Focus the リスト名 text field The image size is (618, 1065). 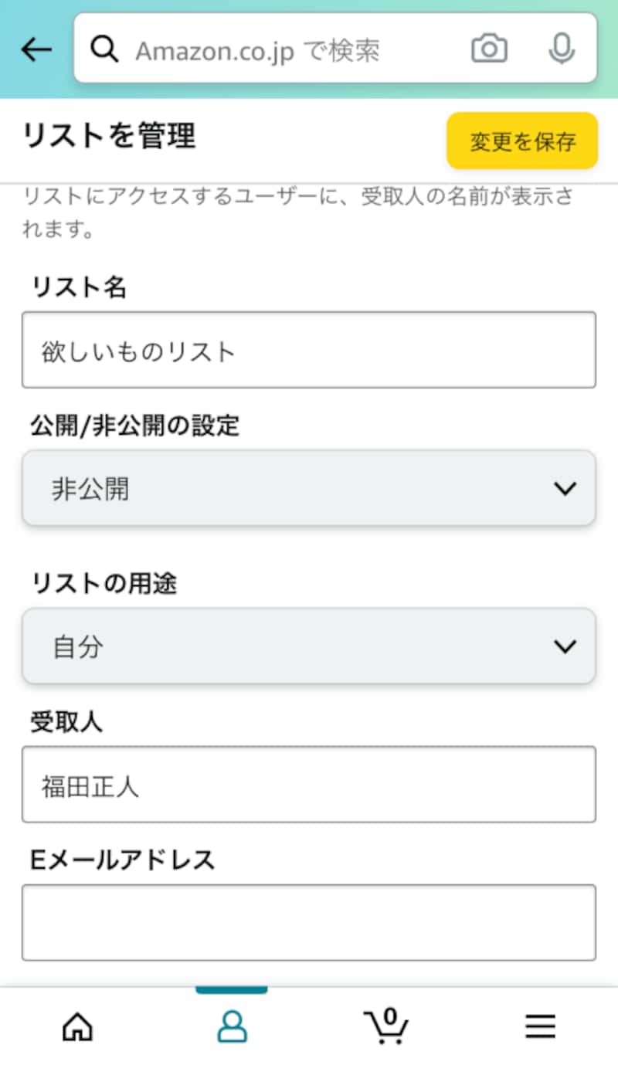[x=309, y=351]
